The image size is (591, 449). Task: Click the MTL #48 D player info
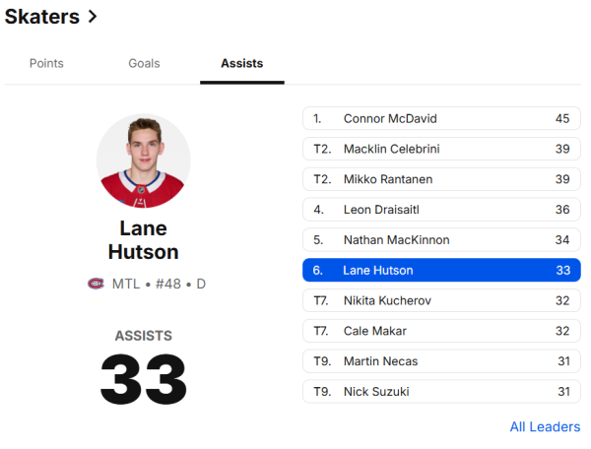(159, 284)
